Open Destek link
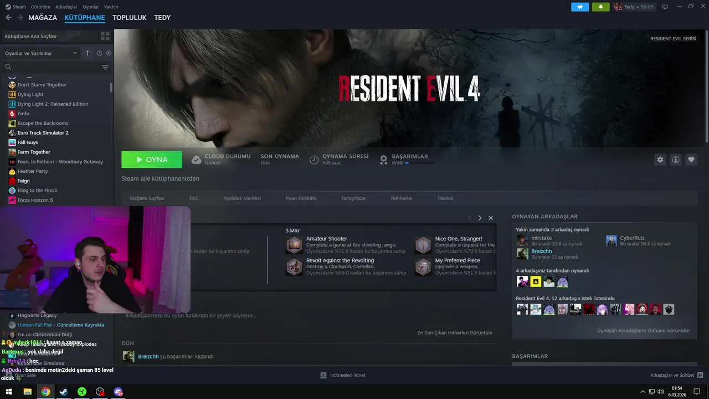Screen dimensions: 709x399 446,198
